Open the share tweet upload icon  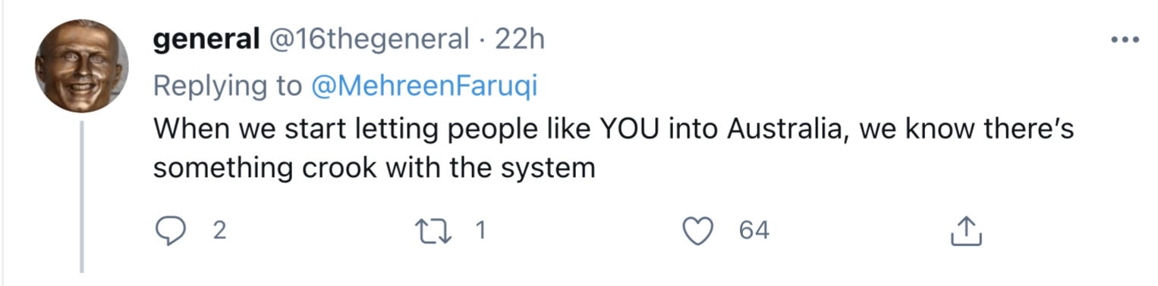[967, 231]
